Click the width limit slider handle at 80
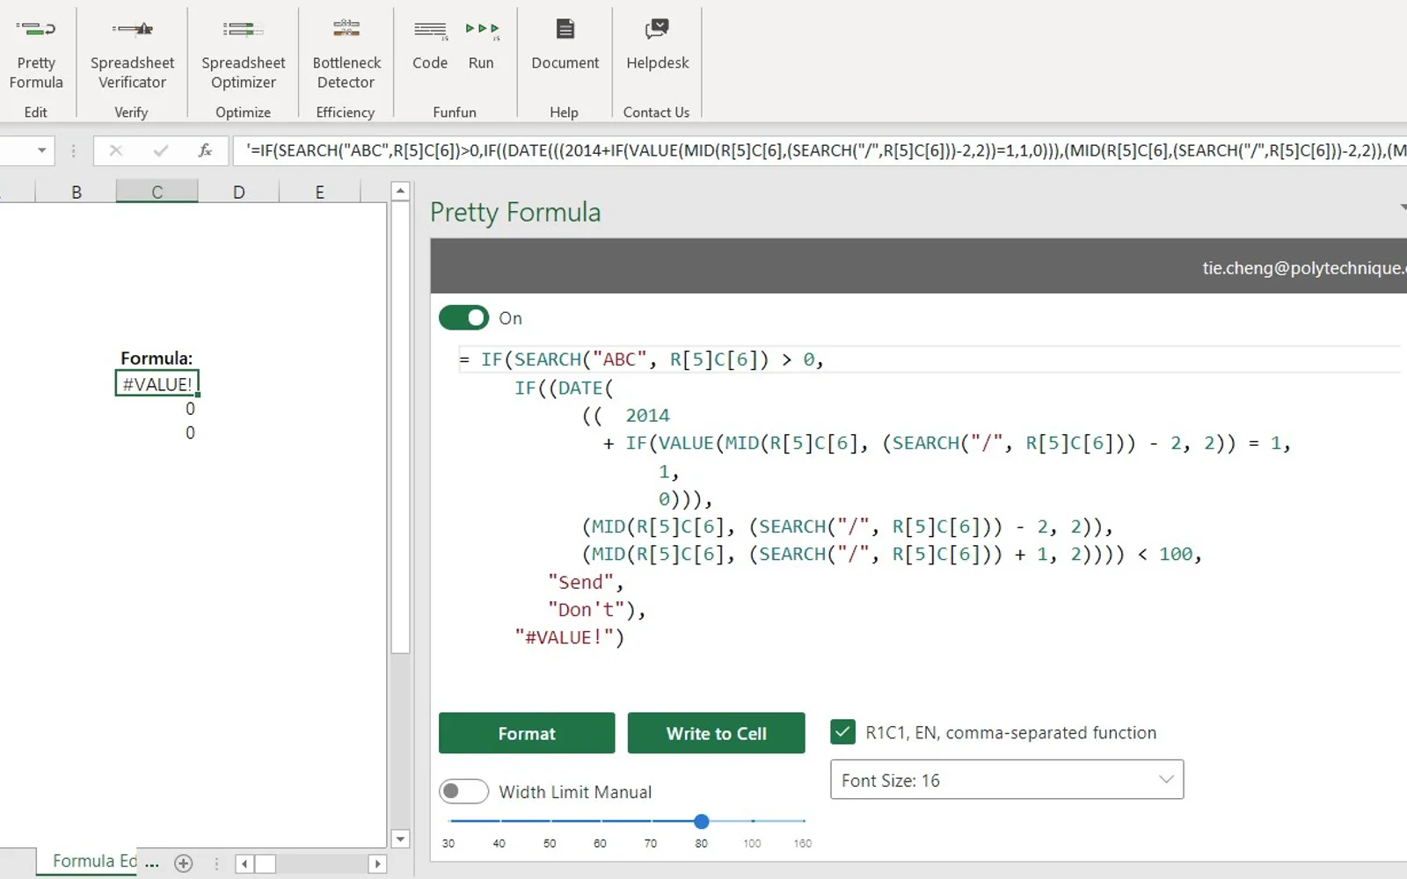 (x=701, y=821)
